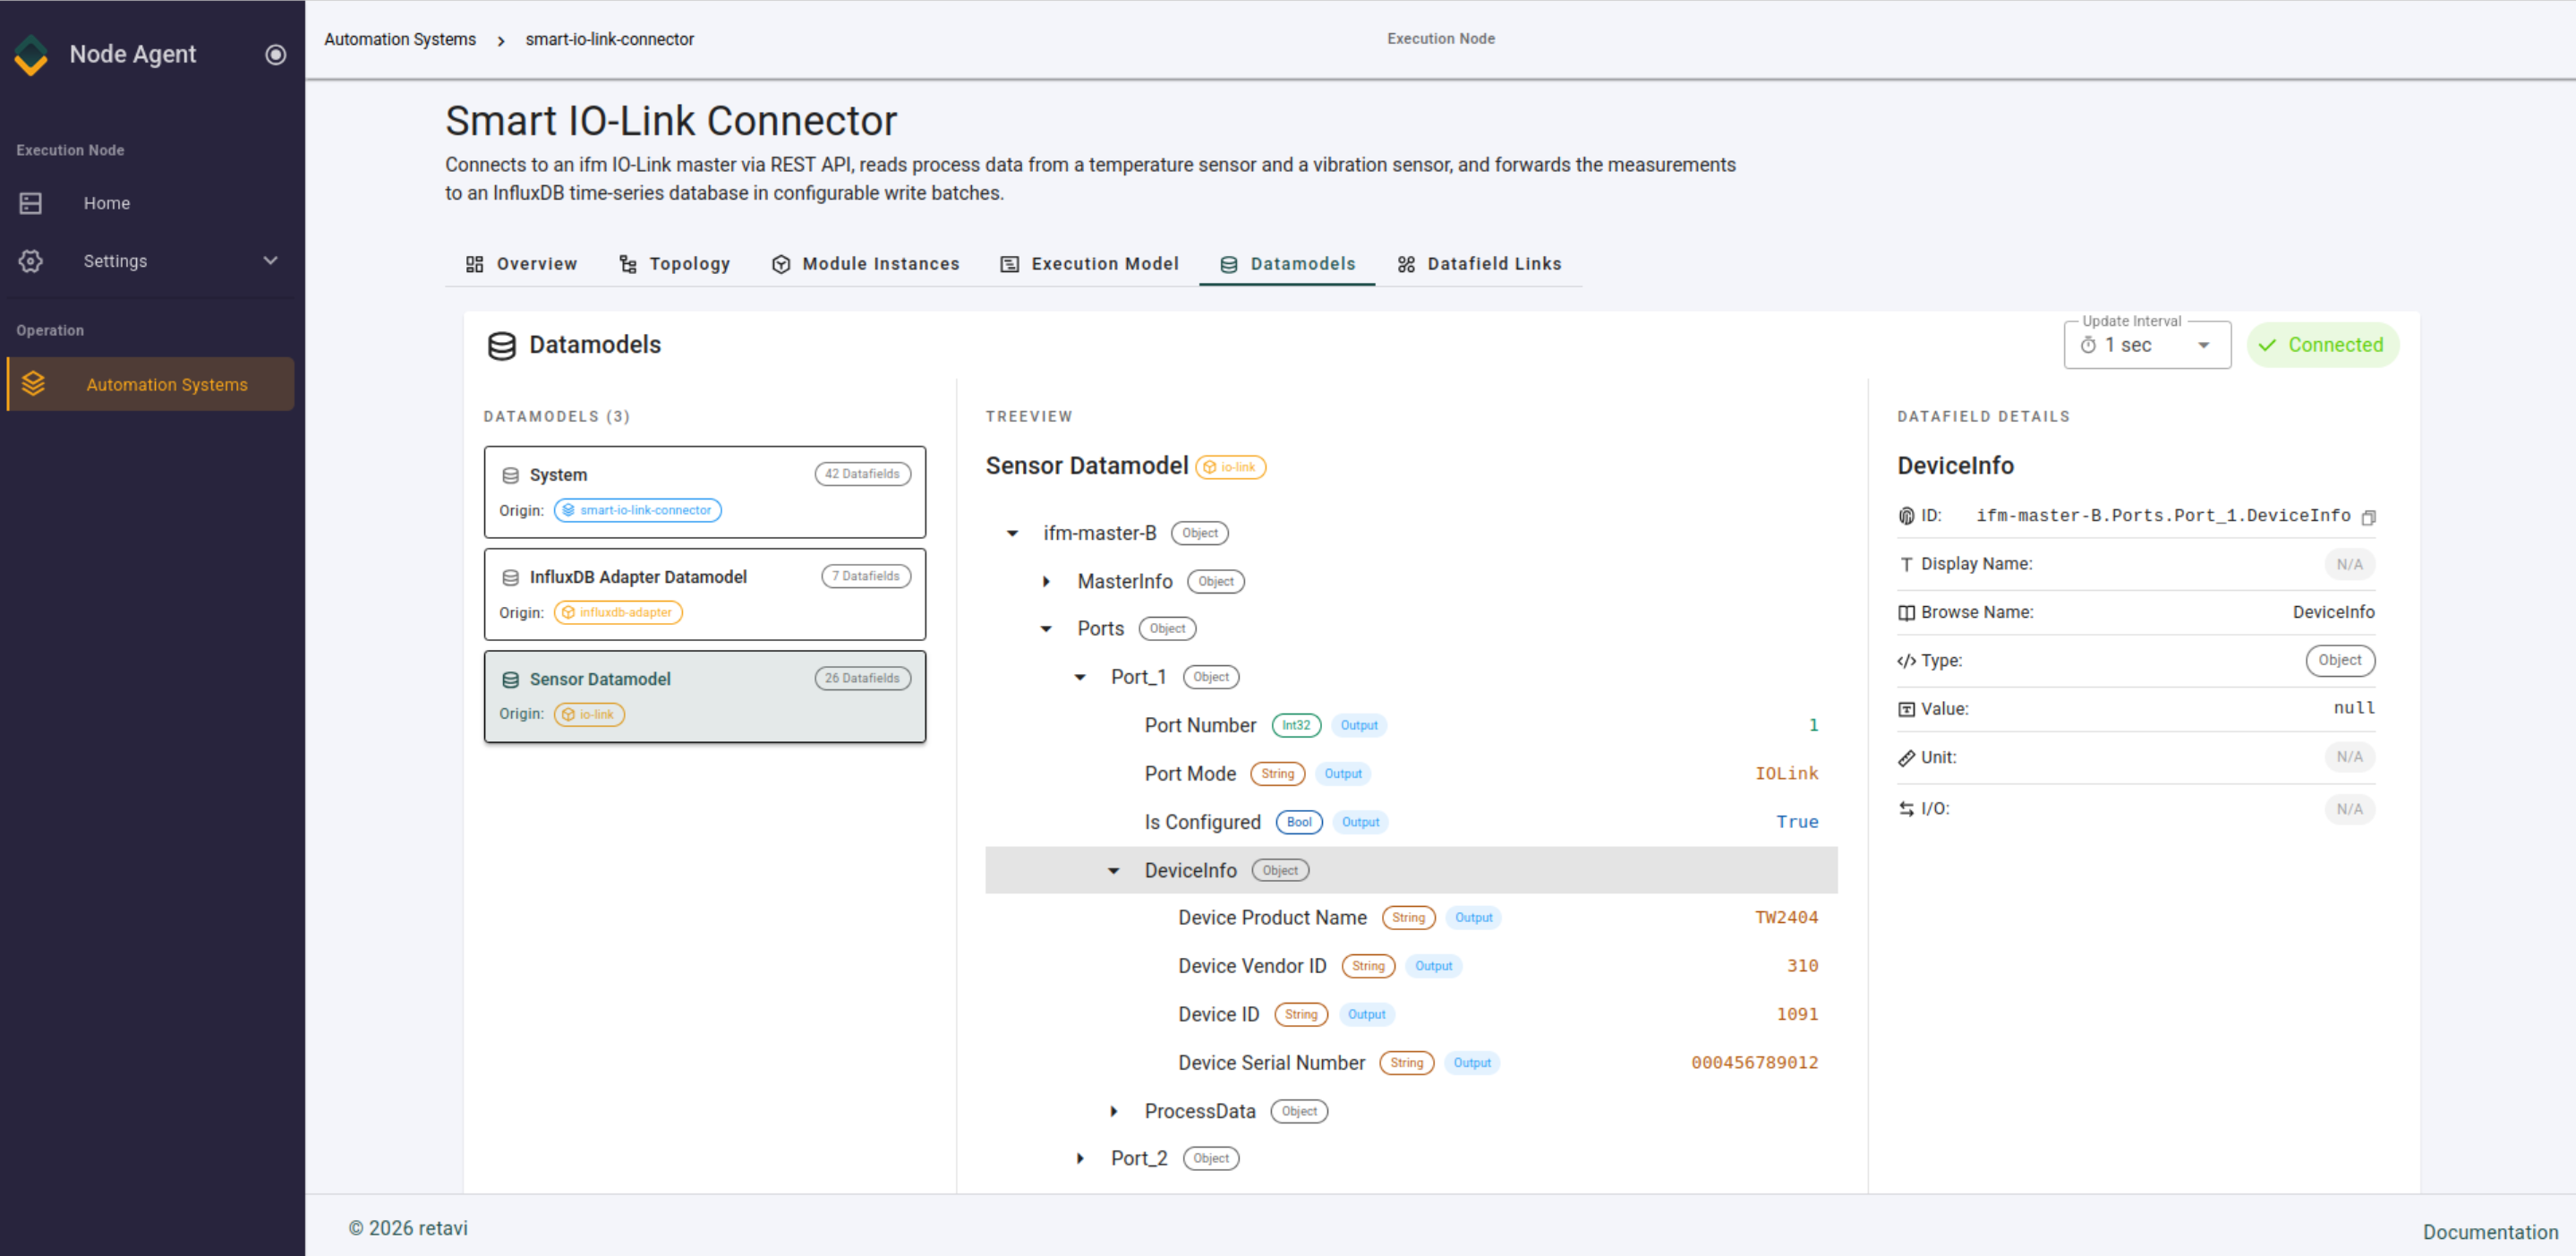Select the System datamodel card
This screenshot has width=2576, height=1256.
[704, 491]
